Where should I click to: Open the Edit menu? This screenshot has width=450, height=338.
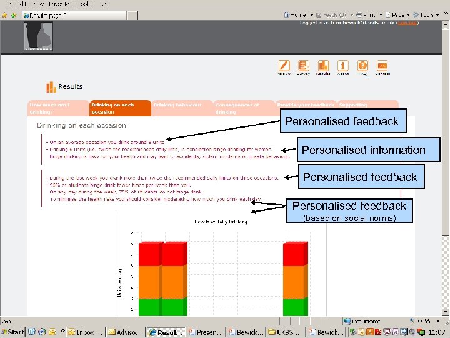click(21, 4)
